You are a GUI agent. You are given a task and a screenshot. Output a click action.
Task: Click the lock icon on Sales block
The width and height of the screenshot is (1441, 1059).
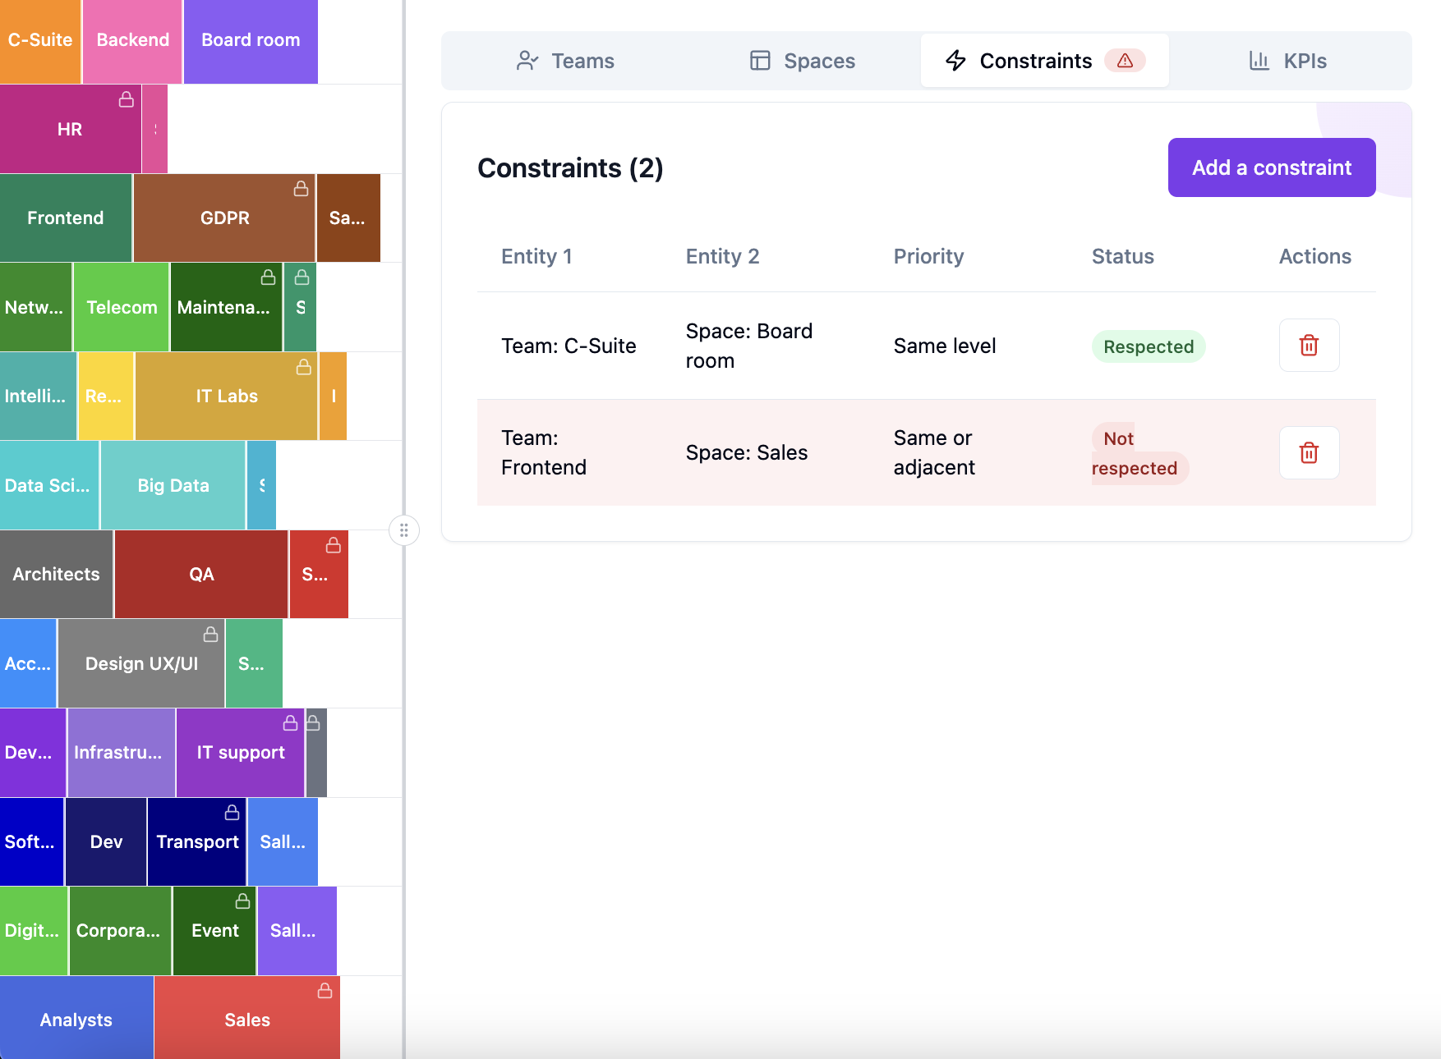pyautogui.click(x=325, y=991)
